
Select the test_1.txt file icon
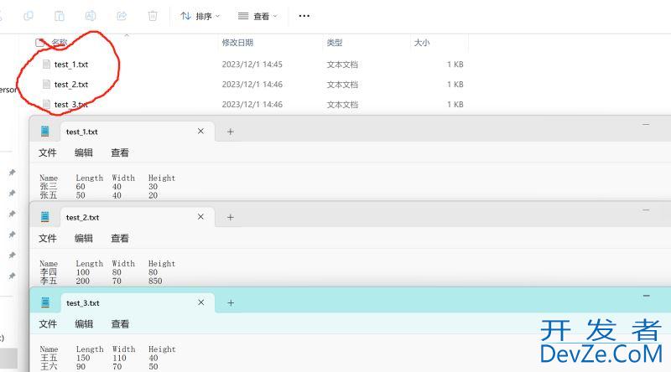[47, 65]
